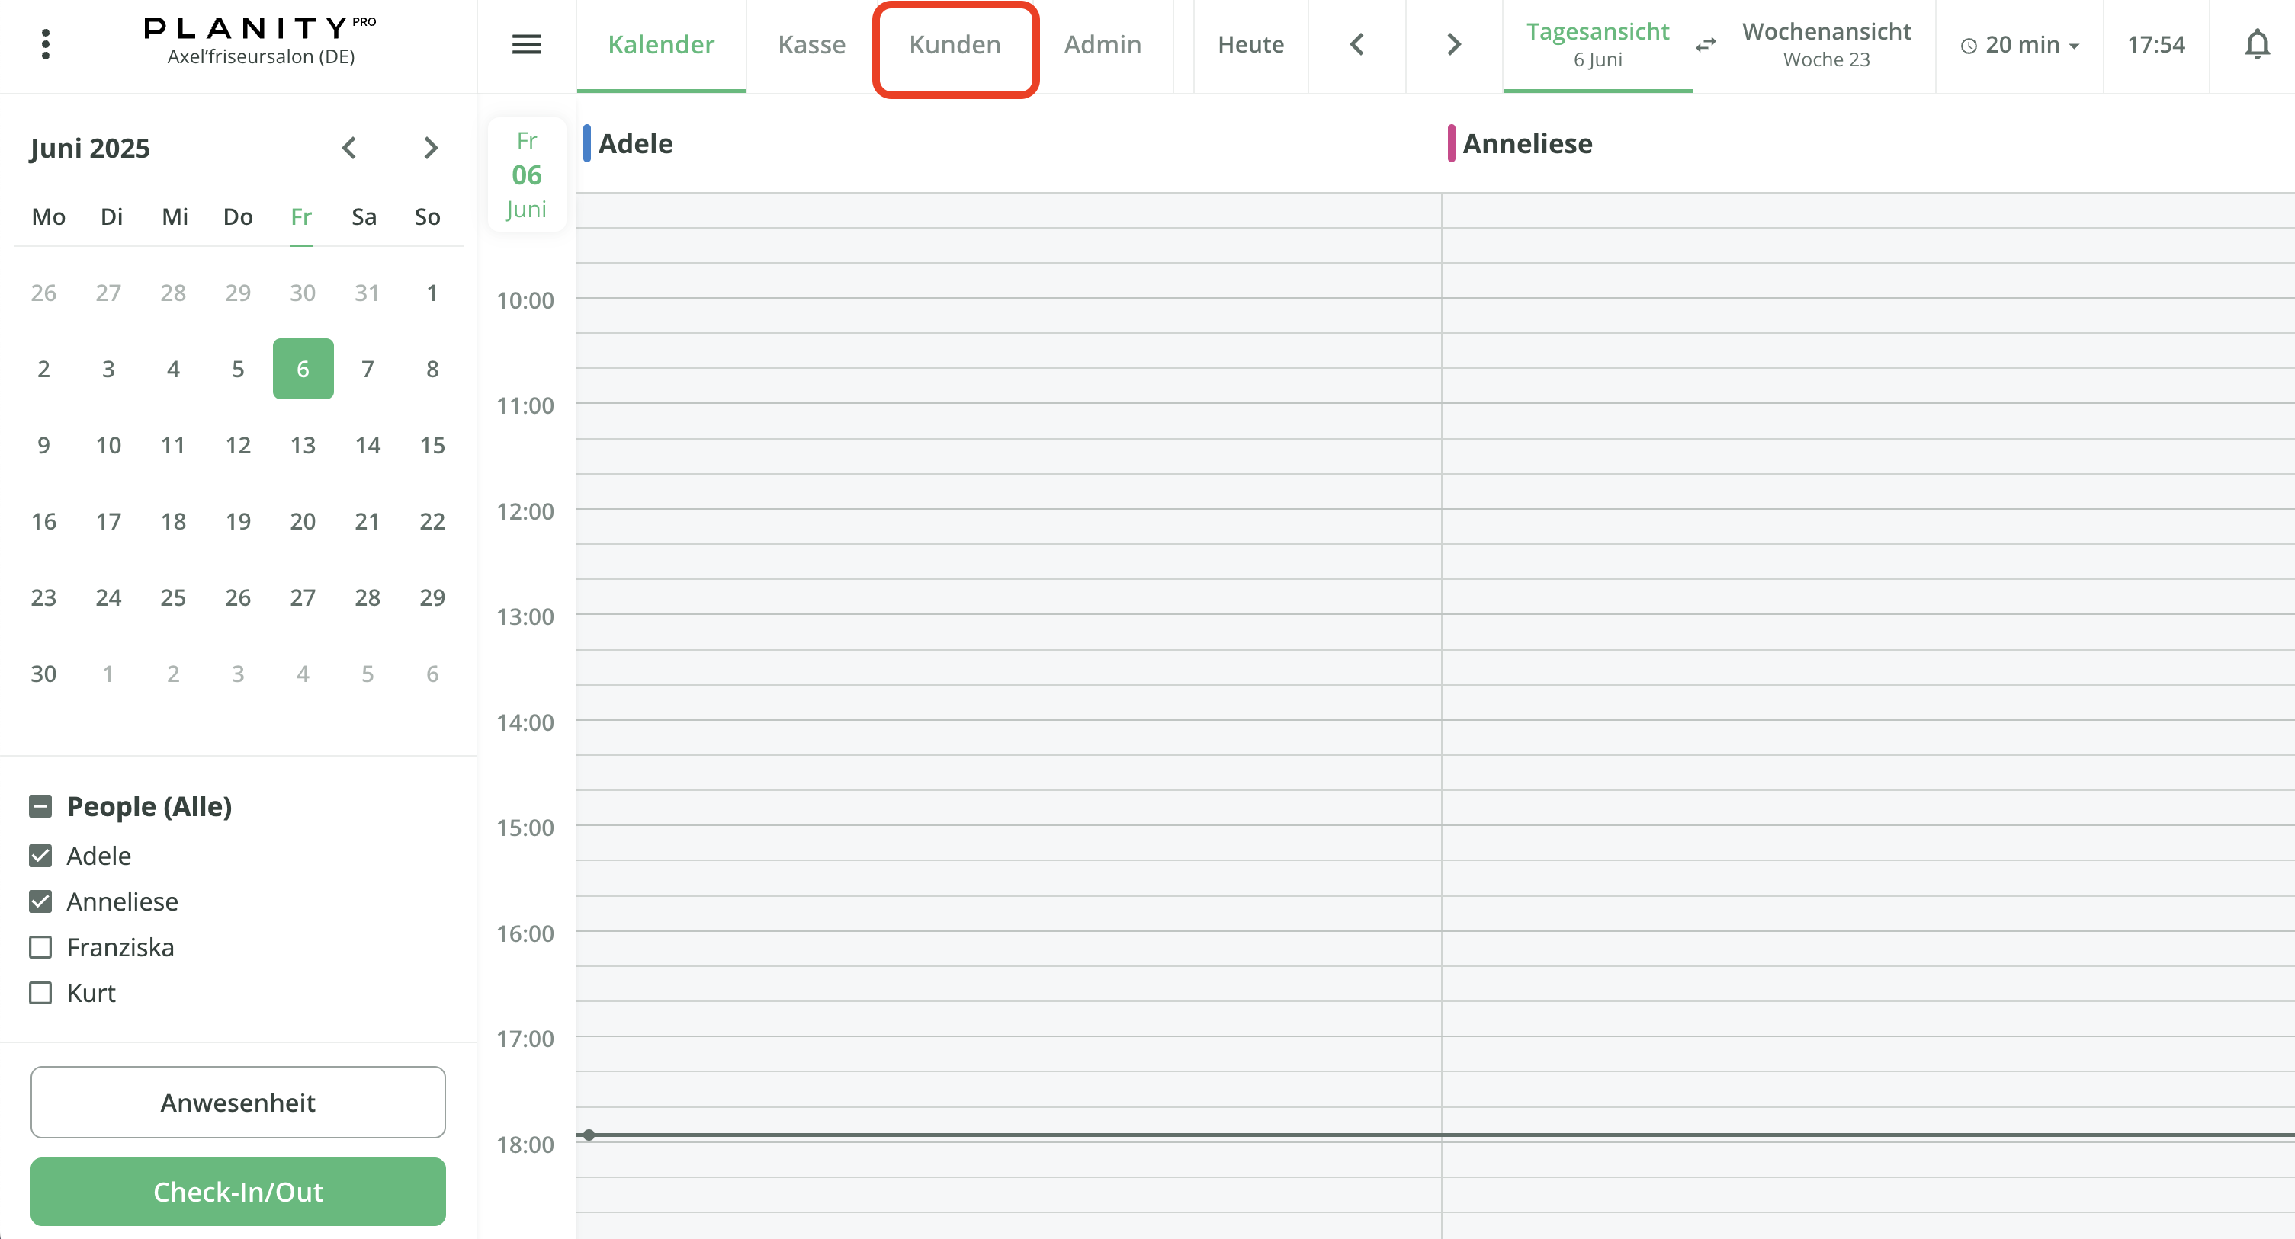Uncheck the Adele checkbox
The height and width of the screenshot is (1239, 2295).
click(x=40, y=856)
